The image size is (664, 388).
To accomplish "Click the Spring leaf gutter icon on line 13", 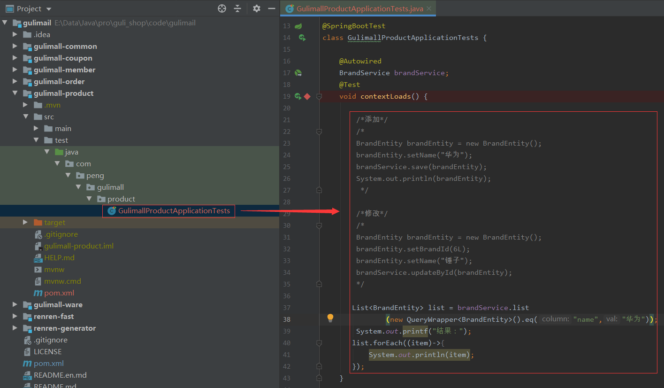I will 298,26.
